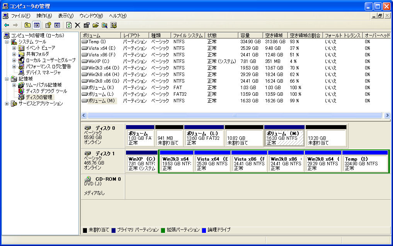
Task: Select the Win2k8 x86 partition block on Disk 1
Action: pyautogui.click(x=286, y=161)
